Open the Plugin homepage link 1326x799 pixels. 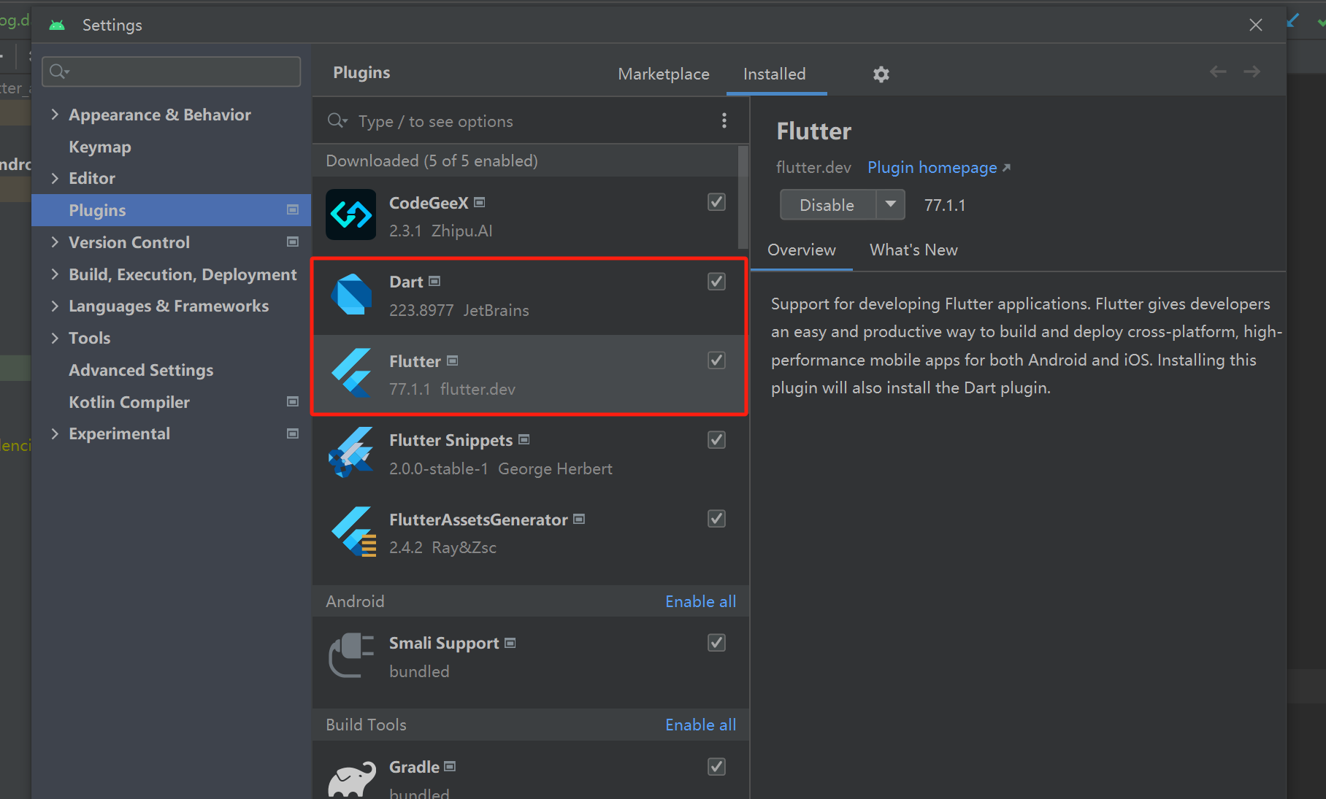932,168
